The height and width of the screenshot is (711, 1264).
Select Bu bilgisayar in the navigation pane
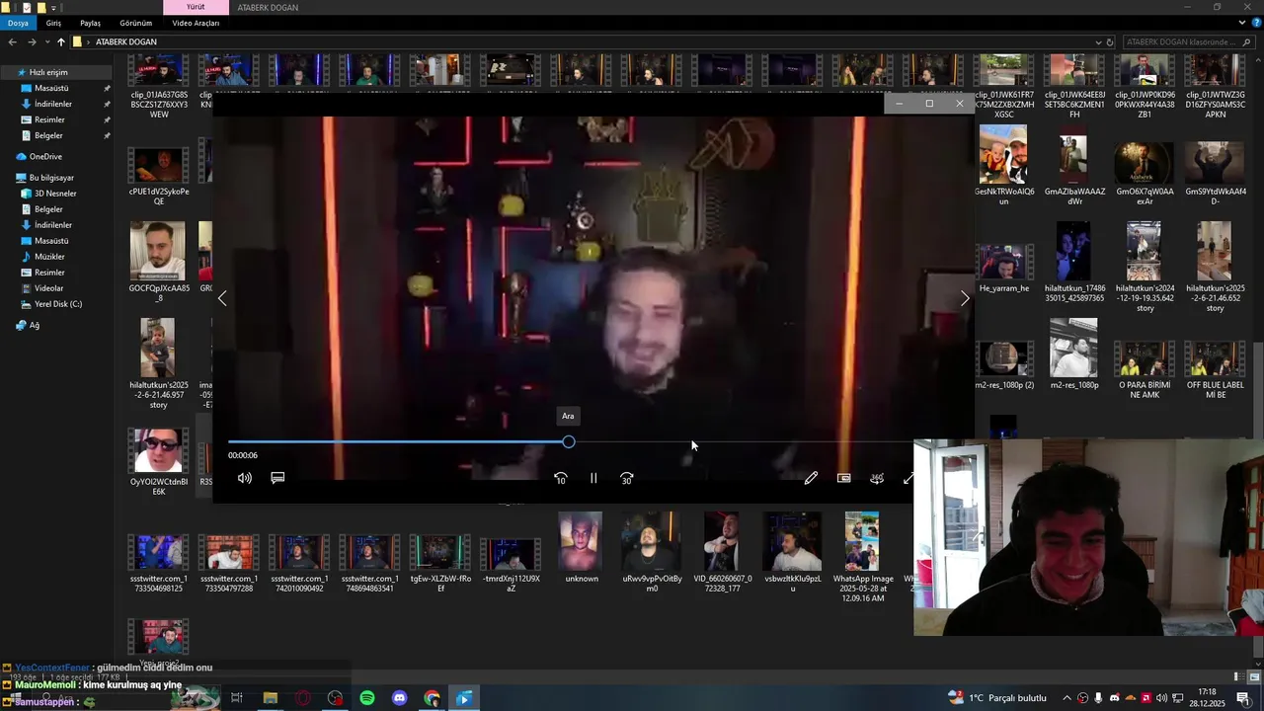point(51,178)
